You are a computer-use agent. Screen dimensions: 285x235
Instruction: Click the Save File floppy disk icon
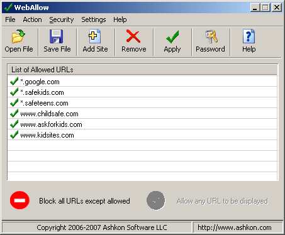pyautogui.click(x=56, y=36)
